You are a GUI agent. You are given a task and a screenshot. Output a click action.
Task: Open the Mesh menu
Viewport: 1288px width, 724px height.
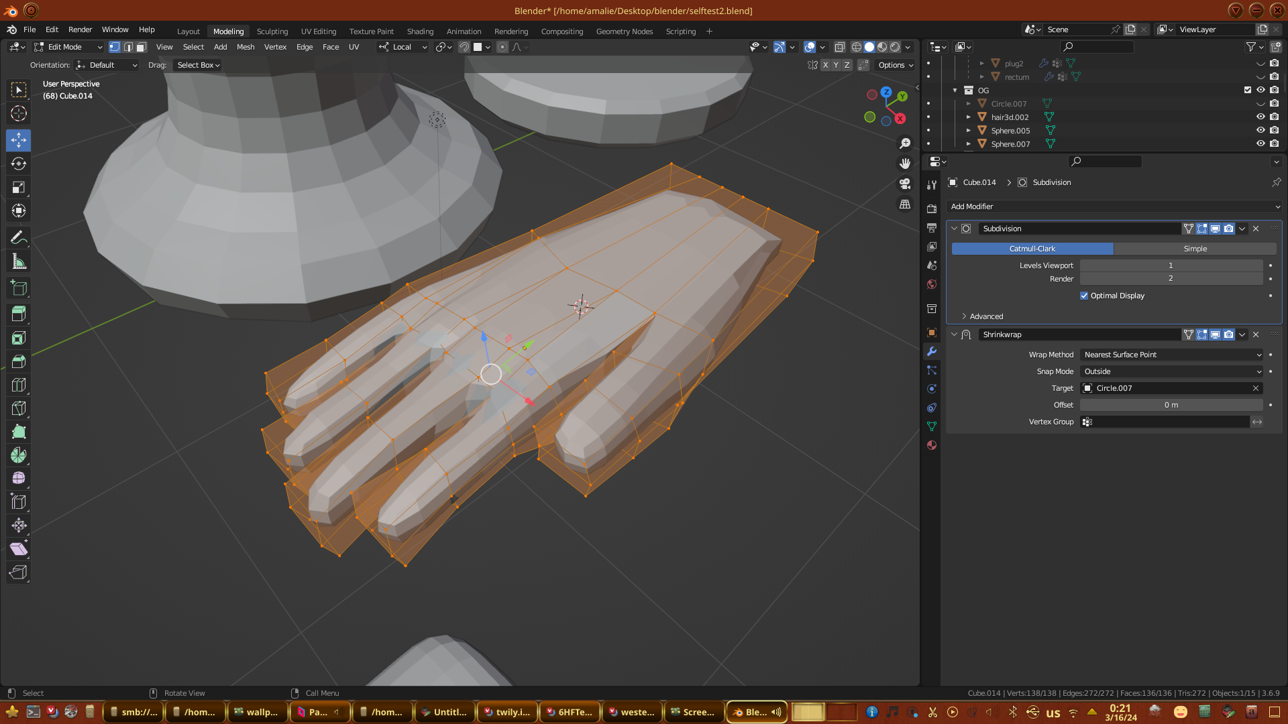(x=246, y=47)
